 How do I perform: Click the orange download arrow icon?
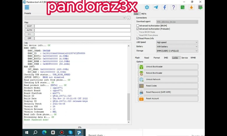[191, 7]
